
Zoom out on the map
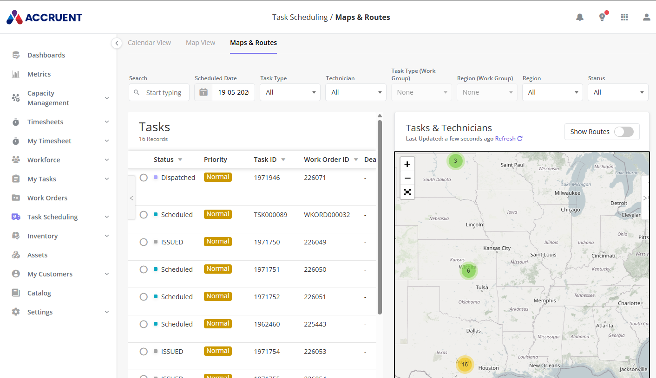click(x=407, y=178)
